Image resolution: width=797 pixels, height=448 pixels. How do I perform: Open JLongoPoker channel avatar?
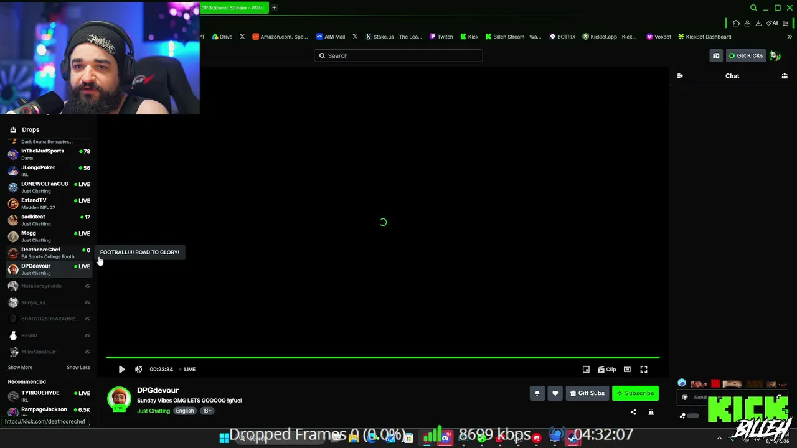click(x=13, y=170)
